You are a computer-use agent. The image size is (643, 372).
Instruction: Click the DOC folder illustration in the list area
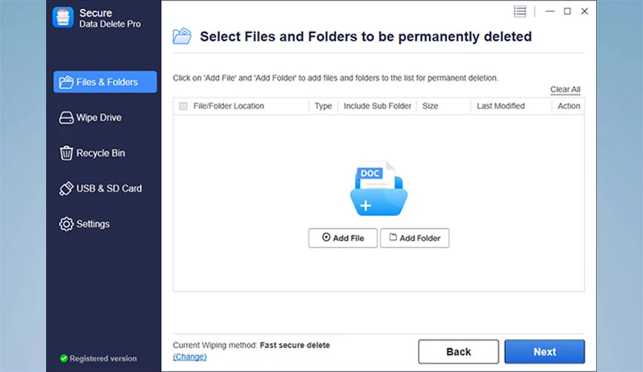(378, 189)
